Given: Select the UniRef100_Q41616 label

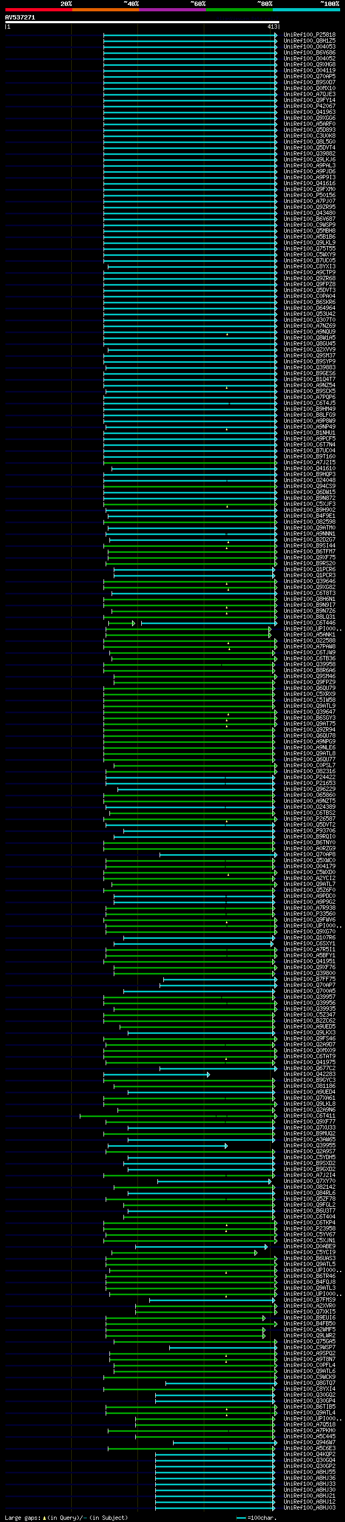Looking at the screenshot, I should click(x=309, y=183).
